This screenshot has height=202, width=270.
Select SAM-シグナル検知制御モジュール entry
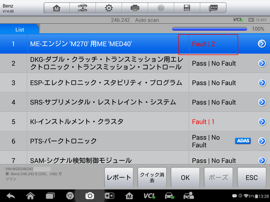[81, 160]
